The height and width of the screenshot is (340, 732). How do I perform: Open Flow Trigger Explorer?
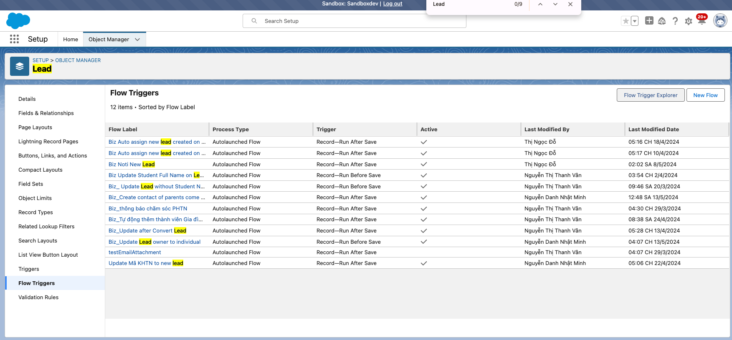tap(650, 95)
